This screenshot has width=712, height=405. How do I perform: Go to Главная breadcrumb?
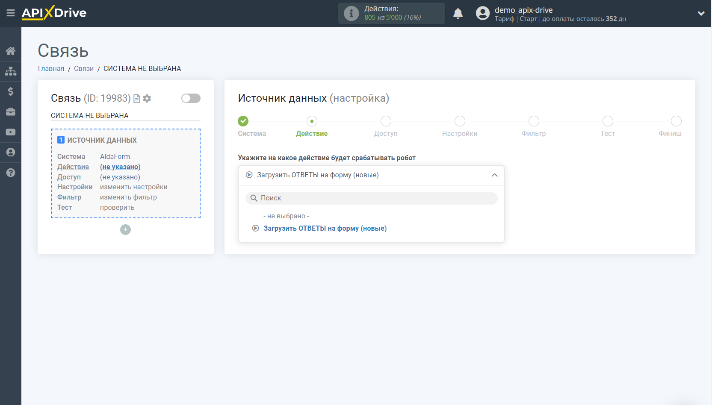point(51,68)
